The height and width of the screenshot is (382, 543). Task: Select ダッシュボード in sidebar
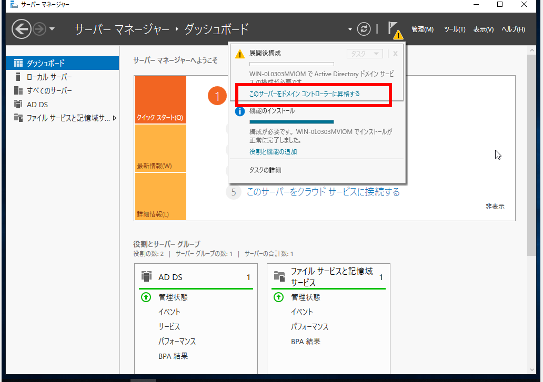tap(62, 63)
